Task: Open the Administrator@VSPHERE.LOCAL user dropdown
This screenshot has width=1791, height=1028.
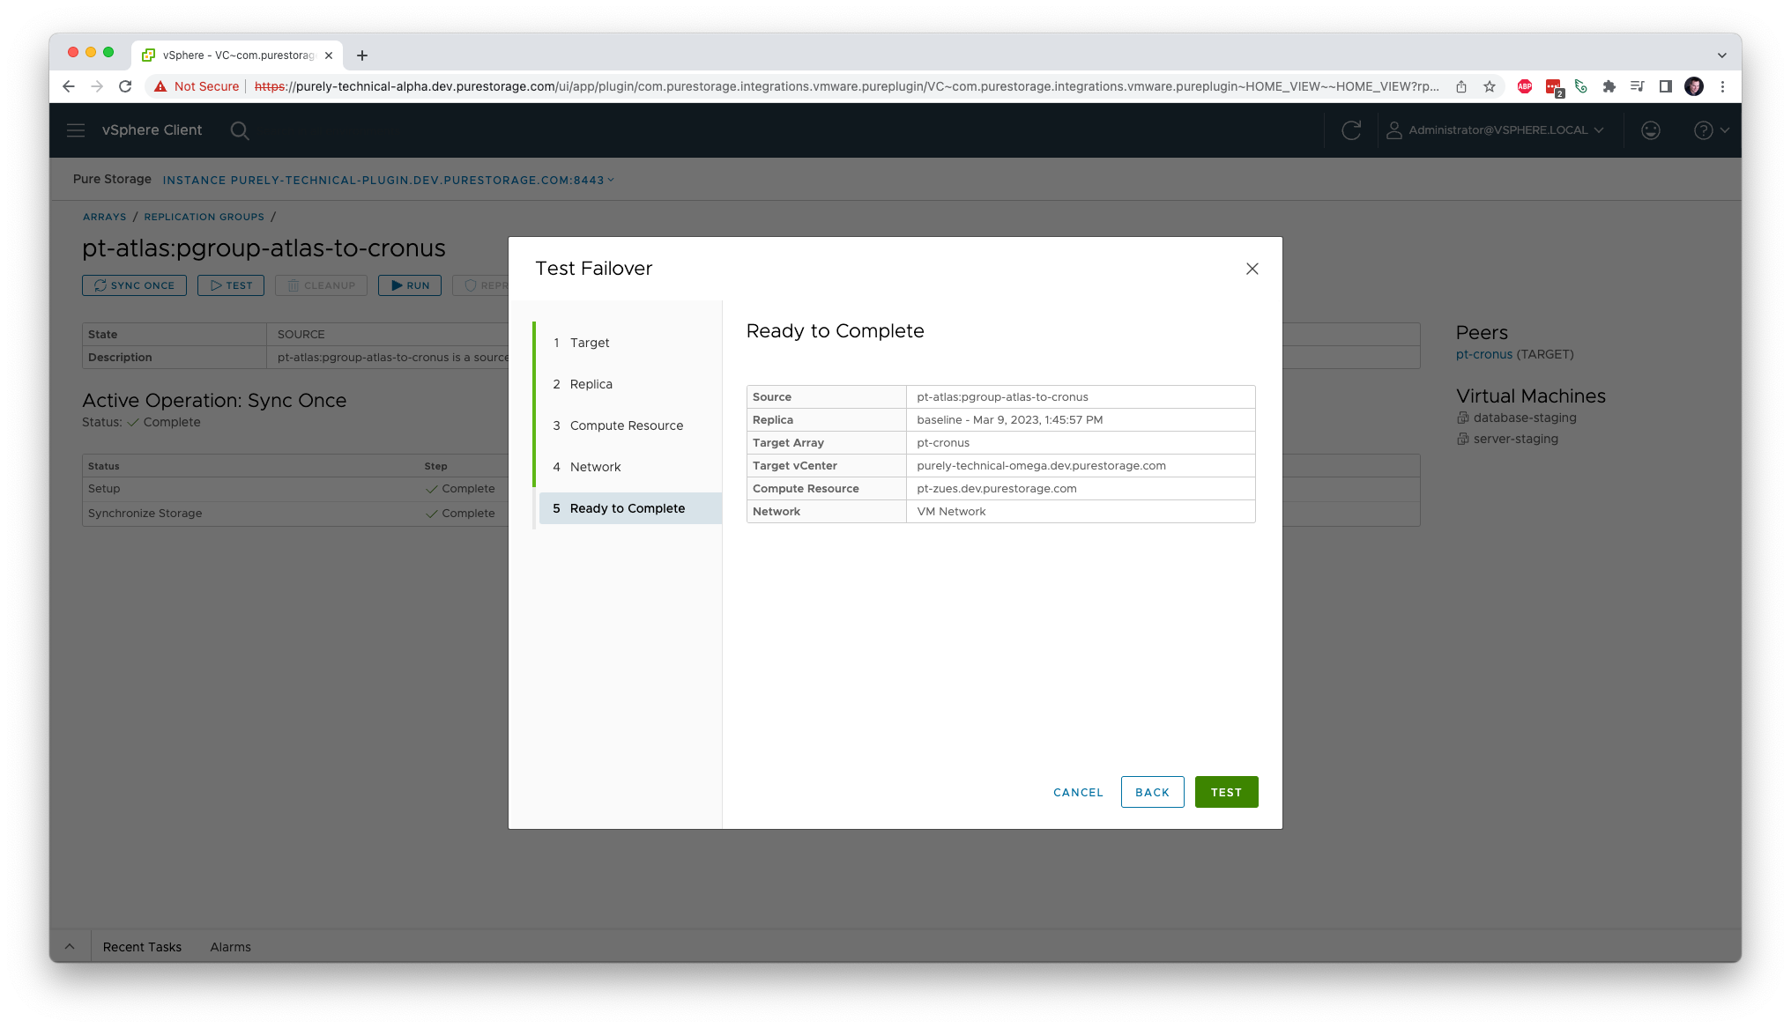Action: (1496, 130)
